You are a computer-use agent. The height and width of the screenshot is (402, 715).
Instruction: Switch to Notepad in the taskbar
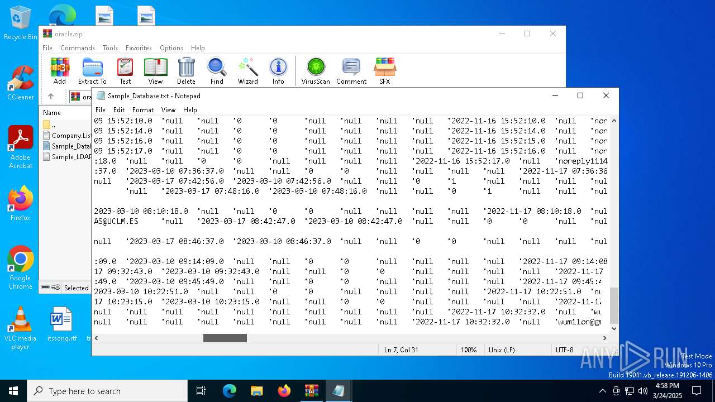click(339, 391)
